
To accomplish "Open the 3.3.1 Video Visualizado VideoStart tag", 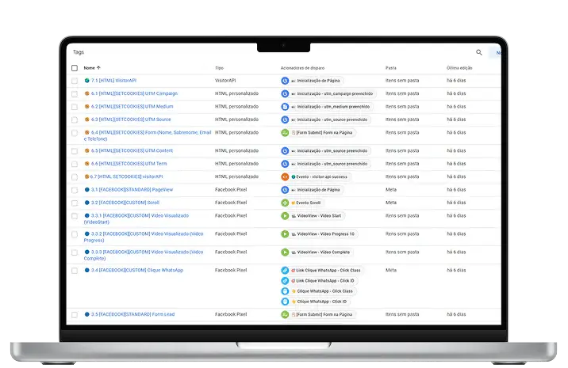I will point(136,218).
